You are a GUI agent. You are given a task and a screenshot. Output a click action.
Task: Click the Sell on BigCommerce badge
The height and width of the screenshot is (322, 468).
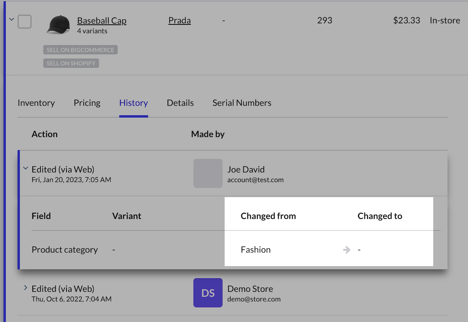pos(80,50)
